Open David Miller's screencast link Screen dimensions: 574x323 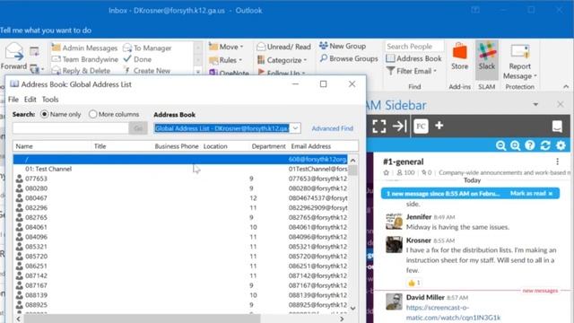pos(453,312)
